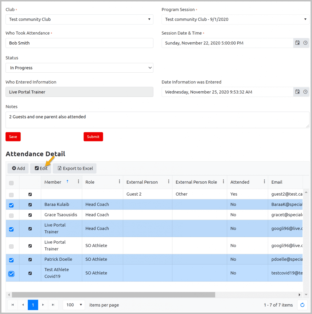Open calendar picker for Session Date & Time
312x314 pixels.
point(297,43)
